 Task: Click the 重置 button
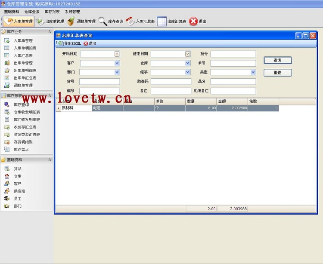point(278,73)
